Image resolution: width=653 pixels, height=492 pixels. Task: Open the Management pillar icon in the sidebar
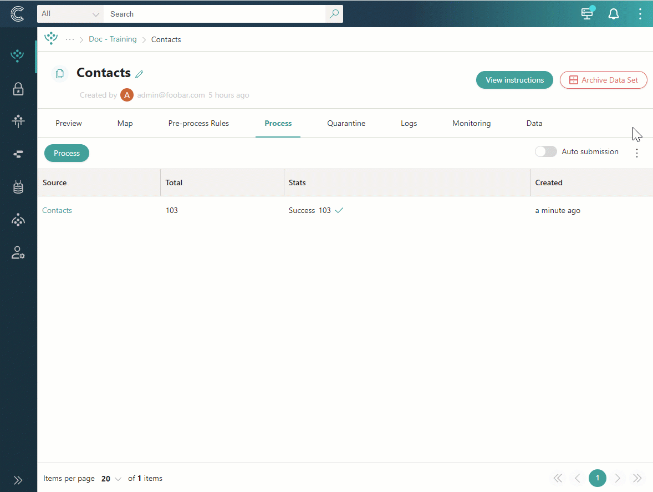[x=18, y=121]
